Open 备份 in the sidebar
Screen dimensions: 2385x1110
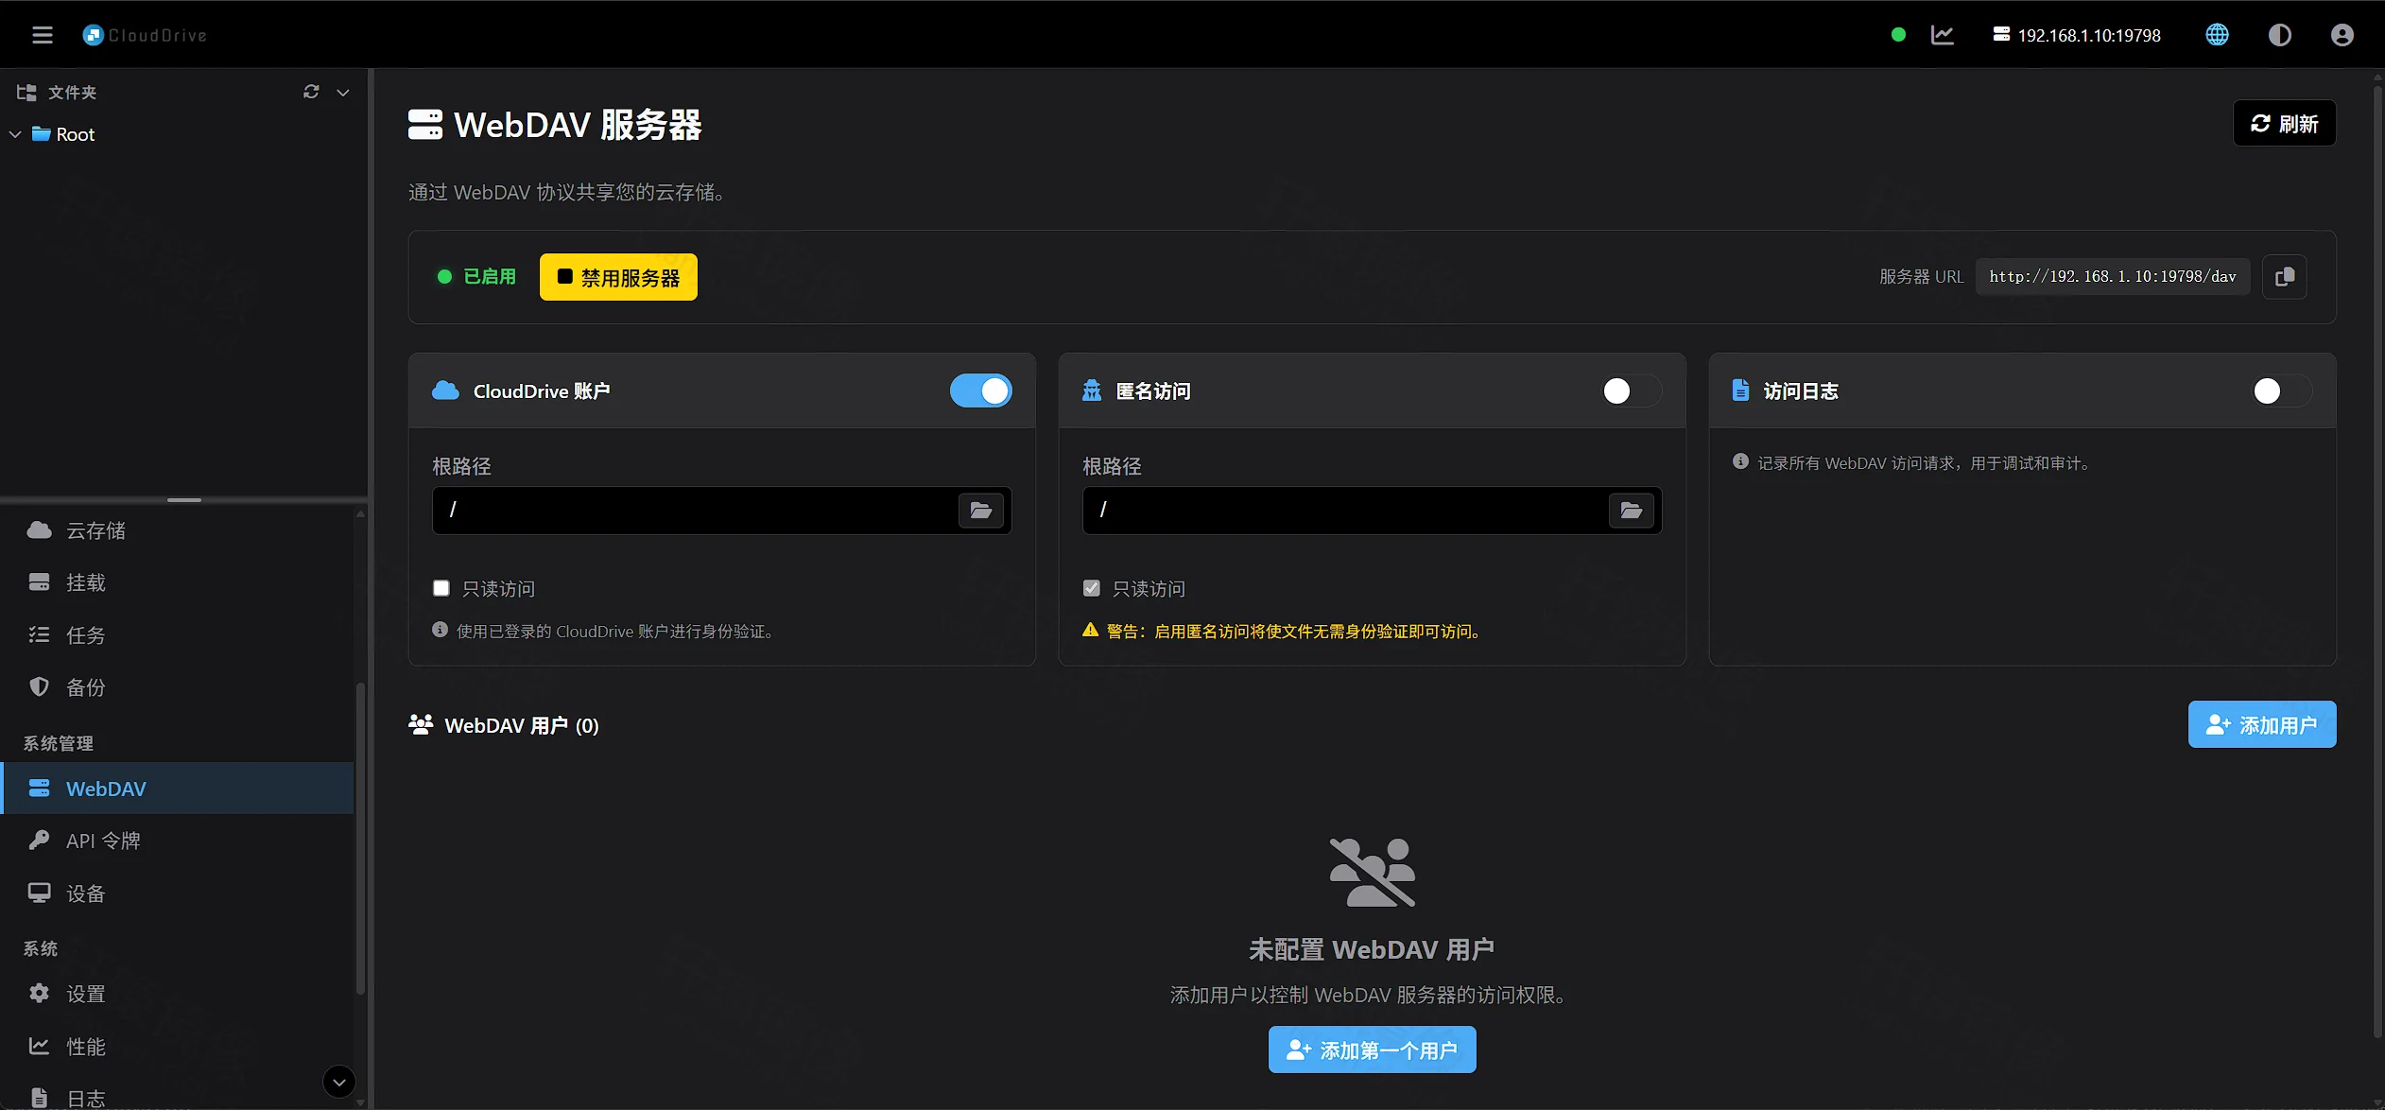pos(178,687)
